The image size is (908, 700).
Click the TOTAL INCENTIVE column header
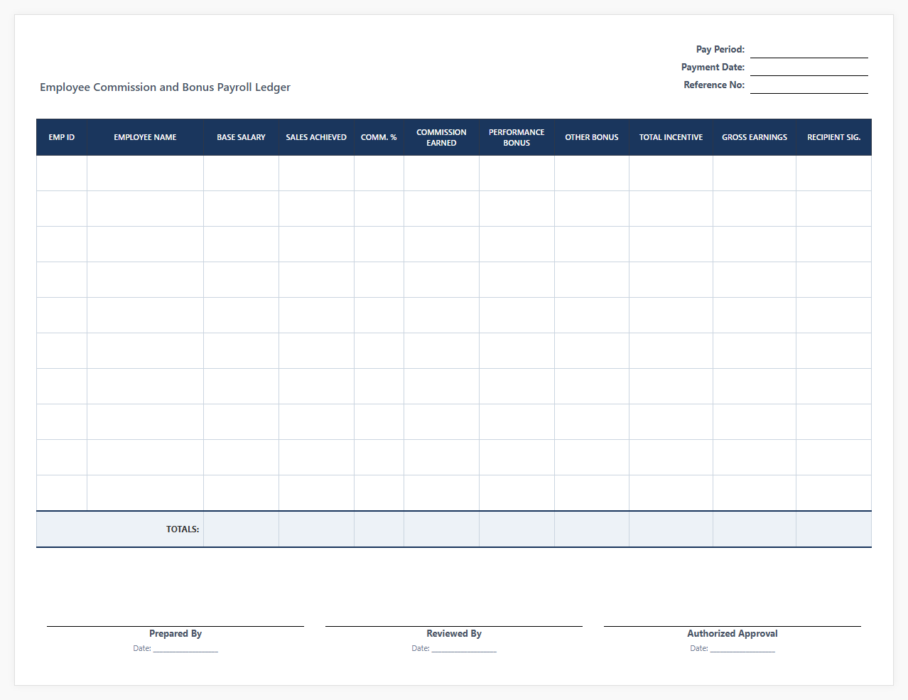click(671, 137)
